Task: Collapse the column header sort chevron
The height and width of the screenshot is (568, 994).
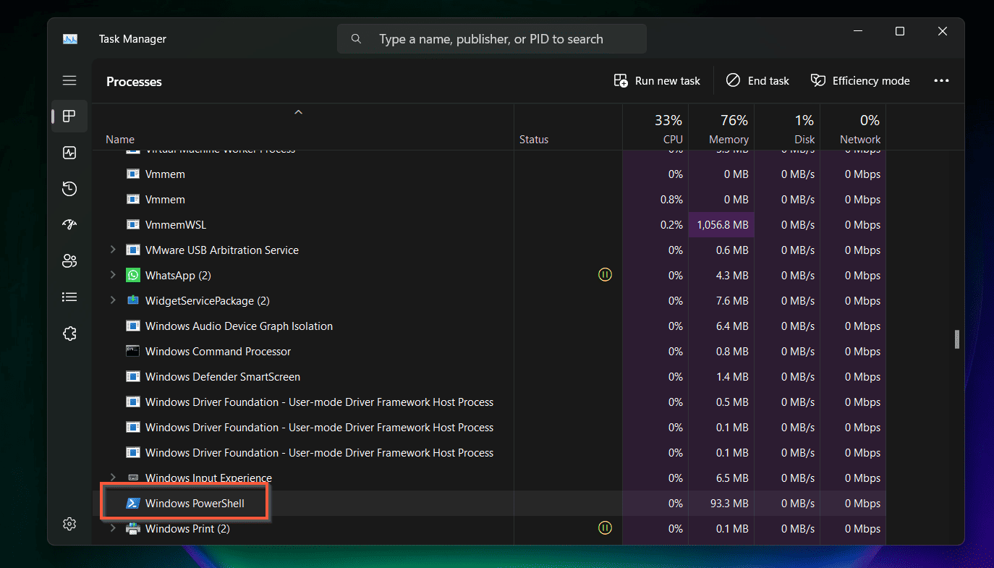Action: pyautogui.click(x=298, y=112)
